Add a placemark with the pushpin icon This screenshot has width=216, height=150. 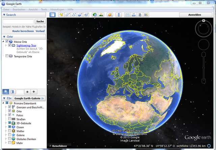click(x=61, y=15)
